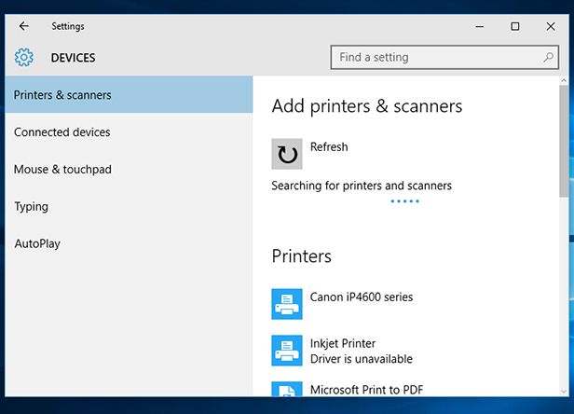Click the back arrow in Settings
The image size is (574, 414).
[24, 26]
